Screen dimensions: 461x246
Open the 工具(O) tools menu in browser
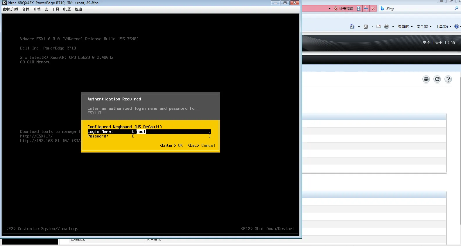click(444, 27)
